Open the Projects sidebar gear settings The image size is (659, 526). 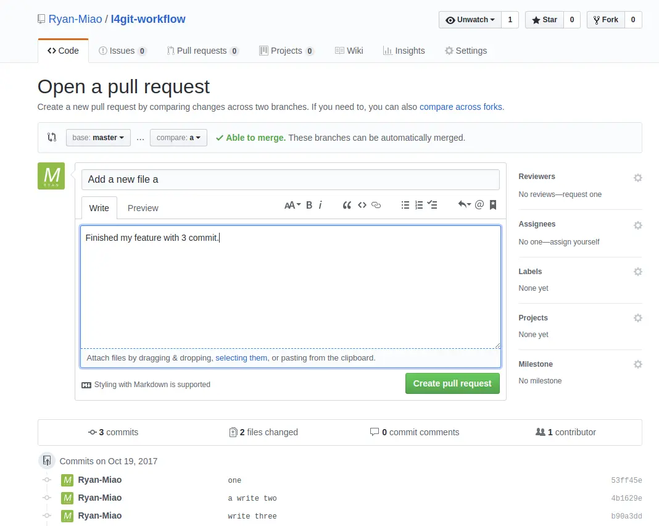637,318
